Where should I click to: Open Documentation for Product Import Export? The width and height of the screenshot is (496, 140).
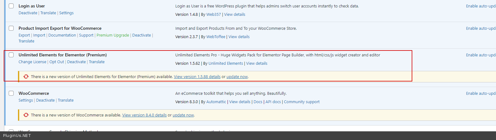tap(62, 35)
